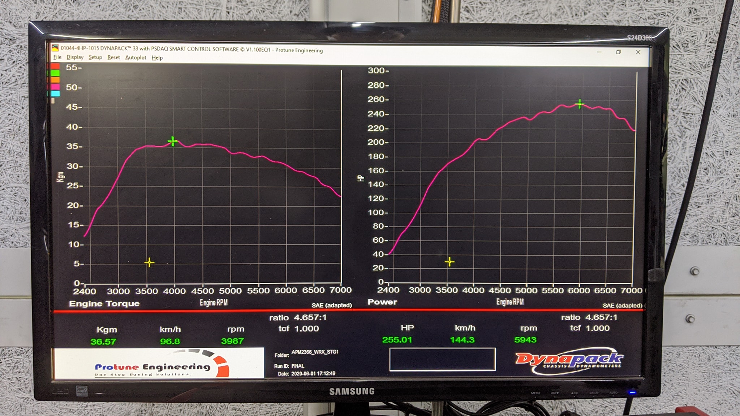Open the Setup menu
This screenshot has height=416, width=740.
pyautogui.click(x=95, y=57)
